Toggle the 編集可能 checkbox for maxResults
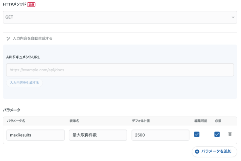The width and height of the screenshot is (241, 161). 197,134
